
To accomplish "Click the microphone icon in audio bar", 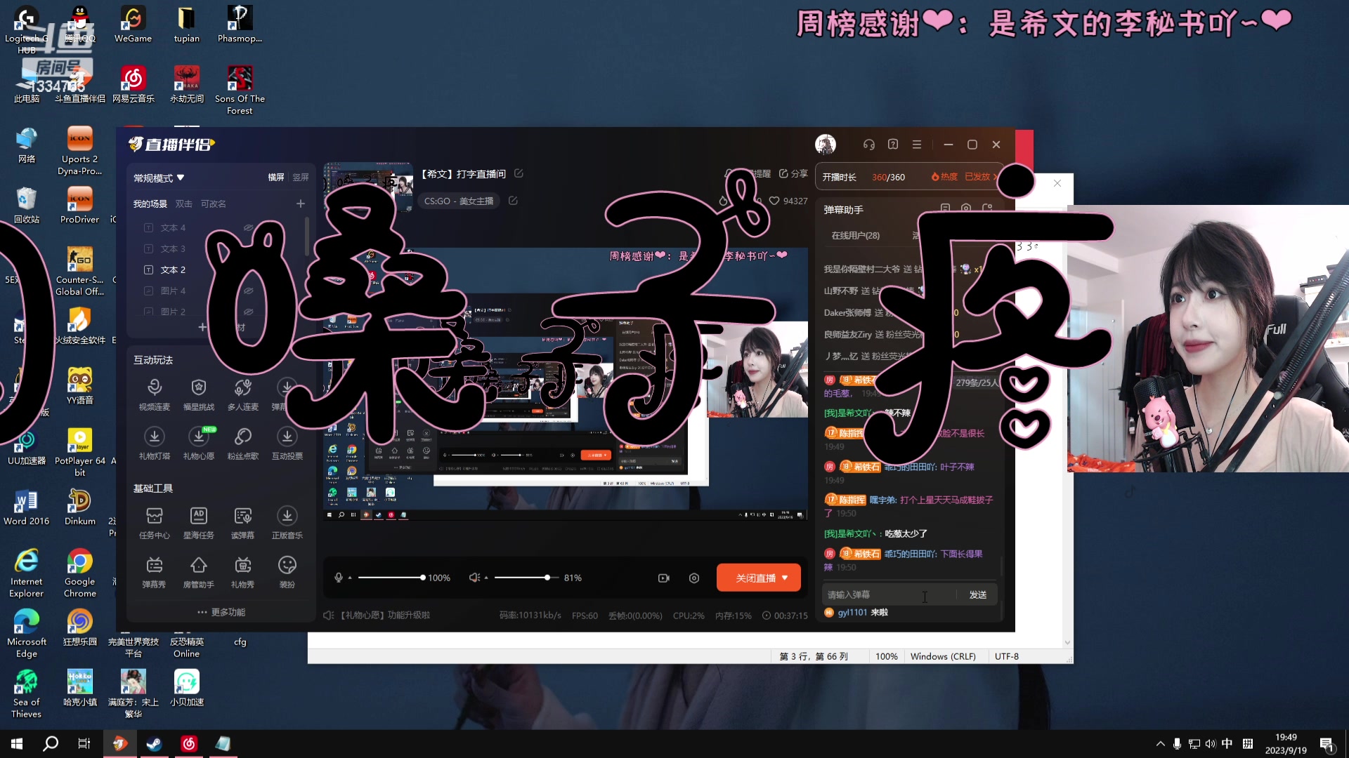I will [x=339, y=578].
